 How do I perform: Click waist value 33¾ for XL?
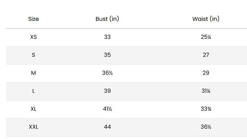coord(205,109)
